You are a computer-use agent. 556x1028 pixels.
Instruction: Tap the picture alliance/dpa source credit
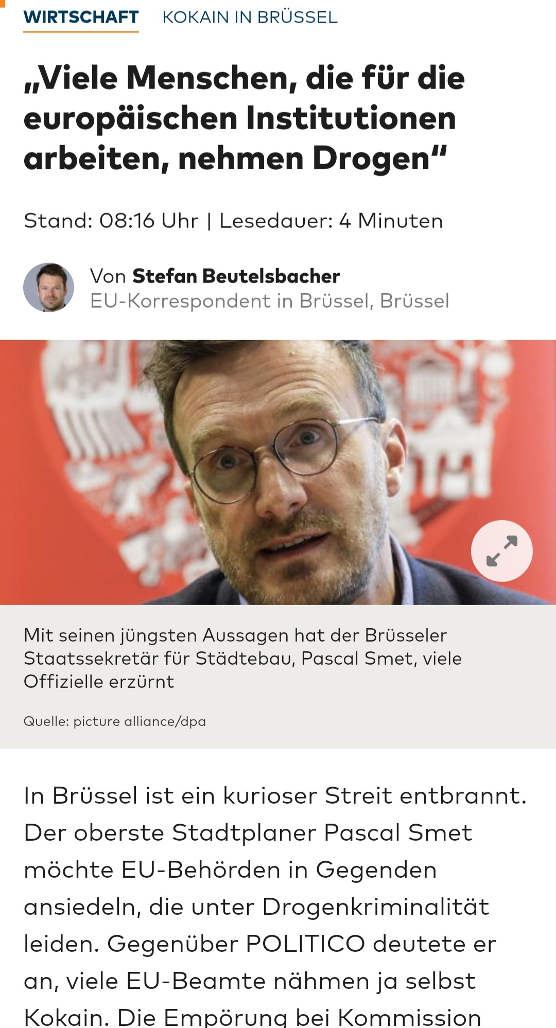click(x=114, y=721)
